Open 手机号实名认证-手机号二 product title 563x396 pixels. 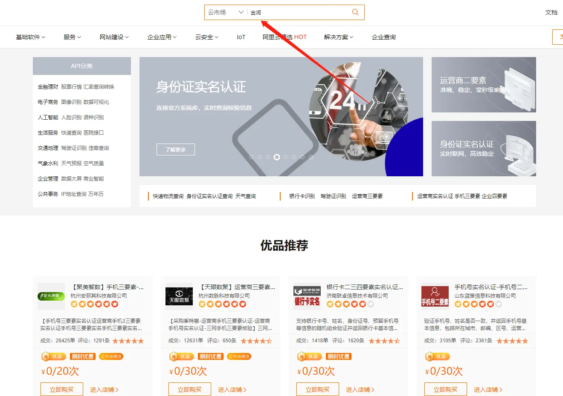pos(491,287)
